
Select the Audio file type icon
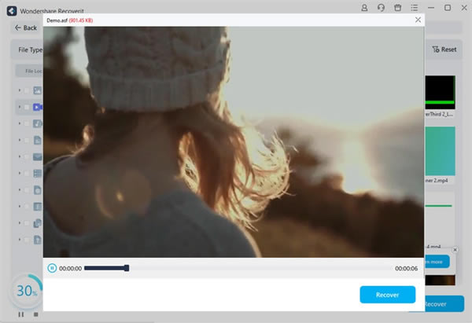click(38, 123)
